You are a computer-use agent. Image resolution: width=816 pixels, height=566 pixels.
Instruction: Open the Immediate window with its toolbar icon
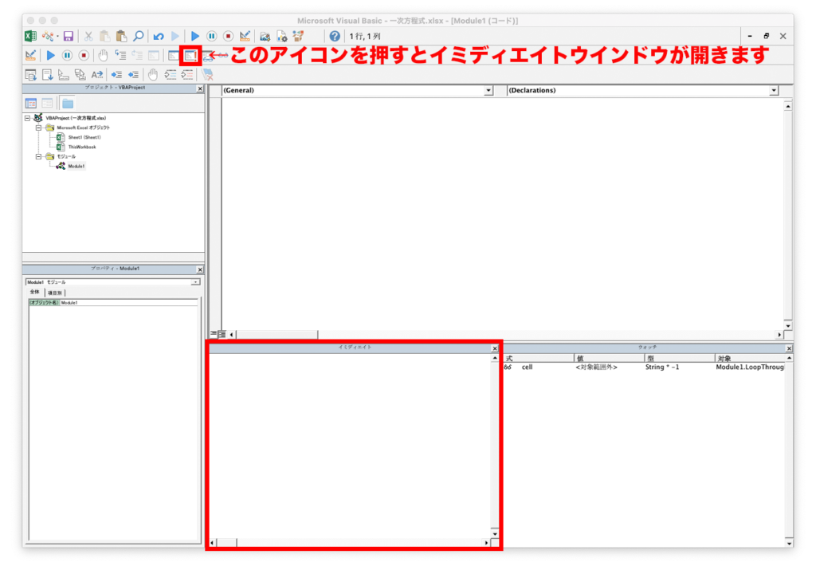pos(190,55)
